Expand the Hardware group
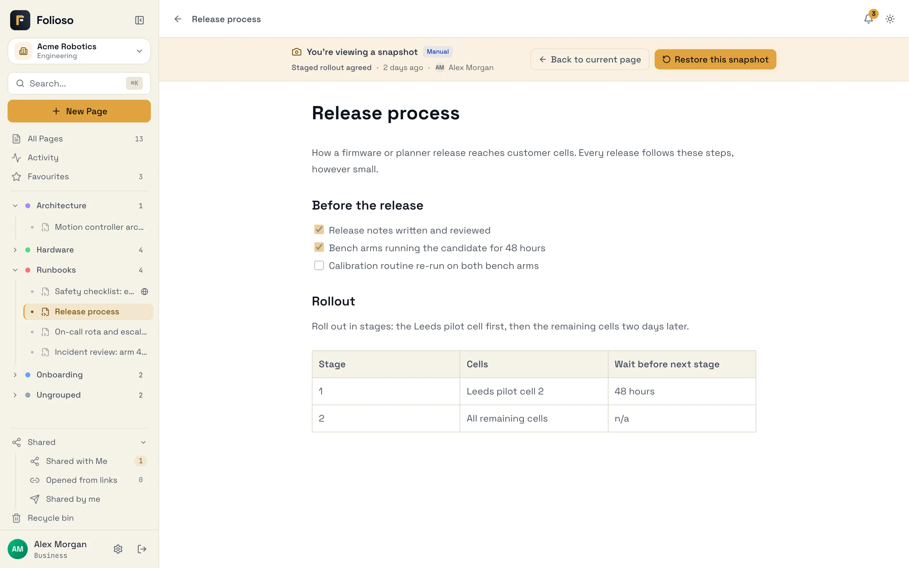Image resolution: width=909 pixels, height=568 pixels. pyautogui.click(x=15, y=250)
